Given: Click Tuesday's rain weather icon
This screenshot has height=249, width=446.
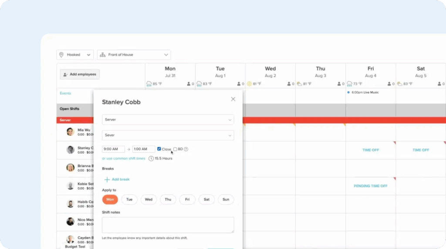Looking at the screenshot, I should click(x=199, y=84).
